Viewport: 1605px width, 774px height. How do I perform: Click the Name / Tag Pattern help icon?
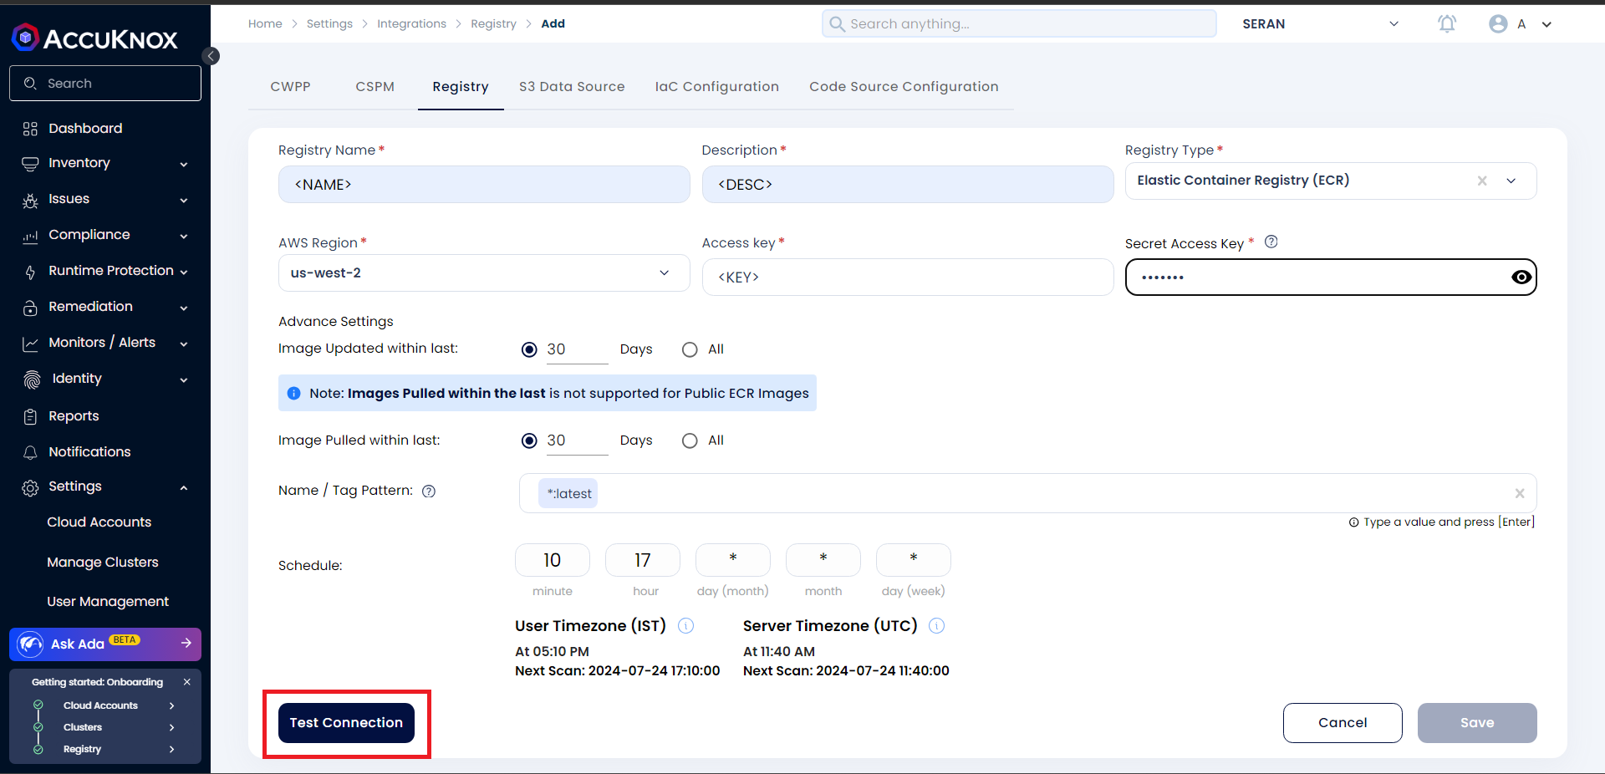click(429, 491)
